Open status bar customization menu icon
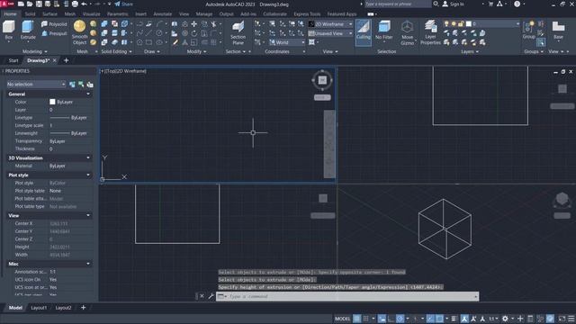576x324 pixels. point(571,319)
